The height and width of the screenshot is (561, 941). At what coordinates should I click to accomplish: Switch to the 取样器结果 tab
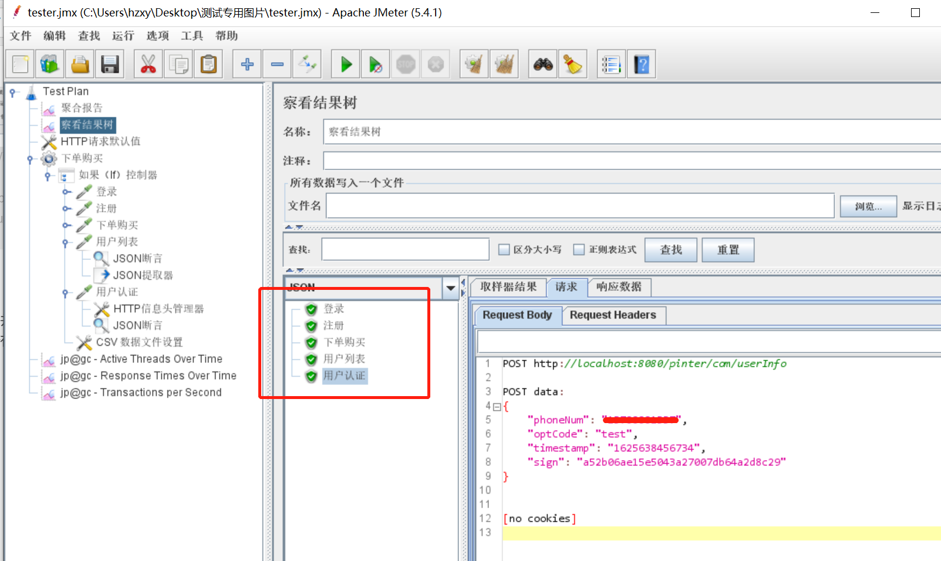click(x=508, y=287)
